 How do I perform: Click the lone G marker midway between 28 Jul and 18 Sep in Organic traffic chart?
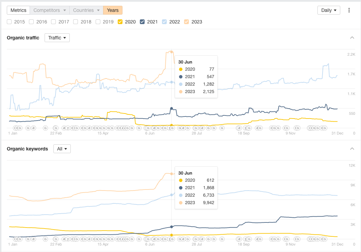(x=222, y=128)
